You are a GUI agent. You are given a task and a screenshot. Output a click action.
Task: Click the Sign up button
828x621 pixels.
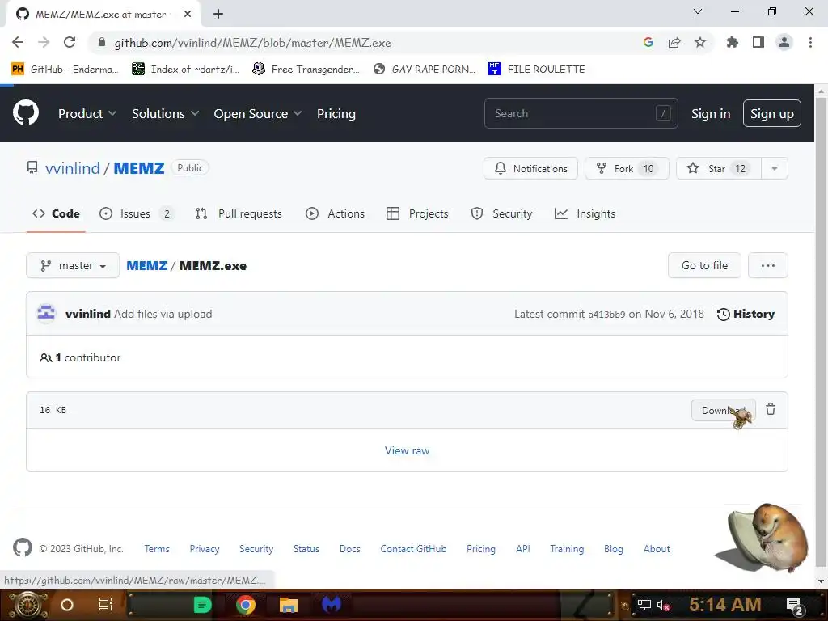point(772,113)
